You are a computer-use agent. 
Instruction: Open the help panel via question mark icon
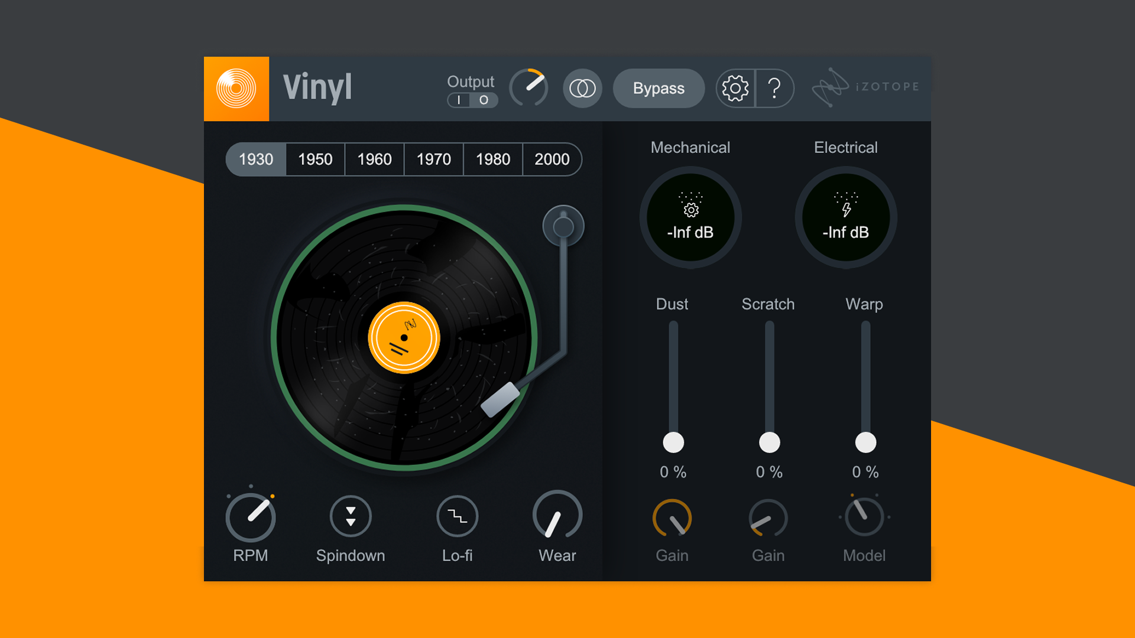click(x=775, y=88)
